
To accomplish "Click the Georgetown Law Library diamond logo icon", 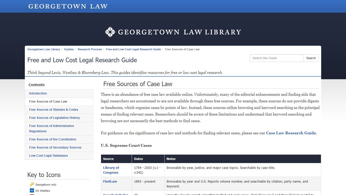I will coord(110,32).
